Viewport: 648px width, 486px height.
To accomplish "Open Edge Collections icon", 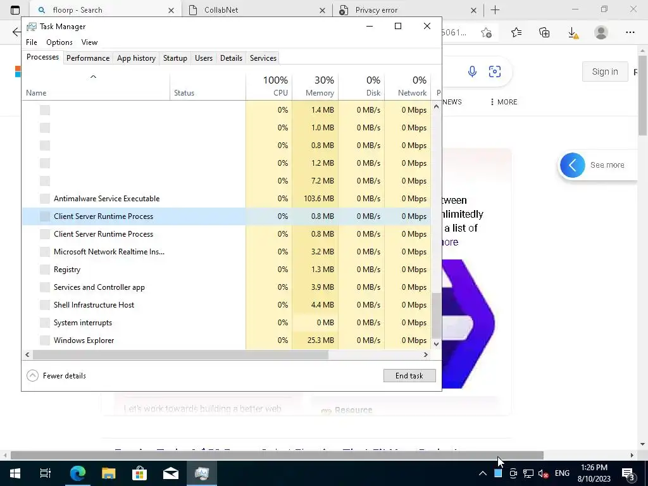I will pos(544,32).
